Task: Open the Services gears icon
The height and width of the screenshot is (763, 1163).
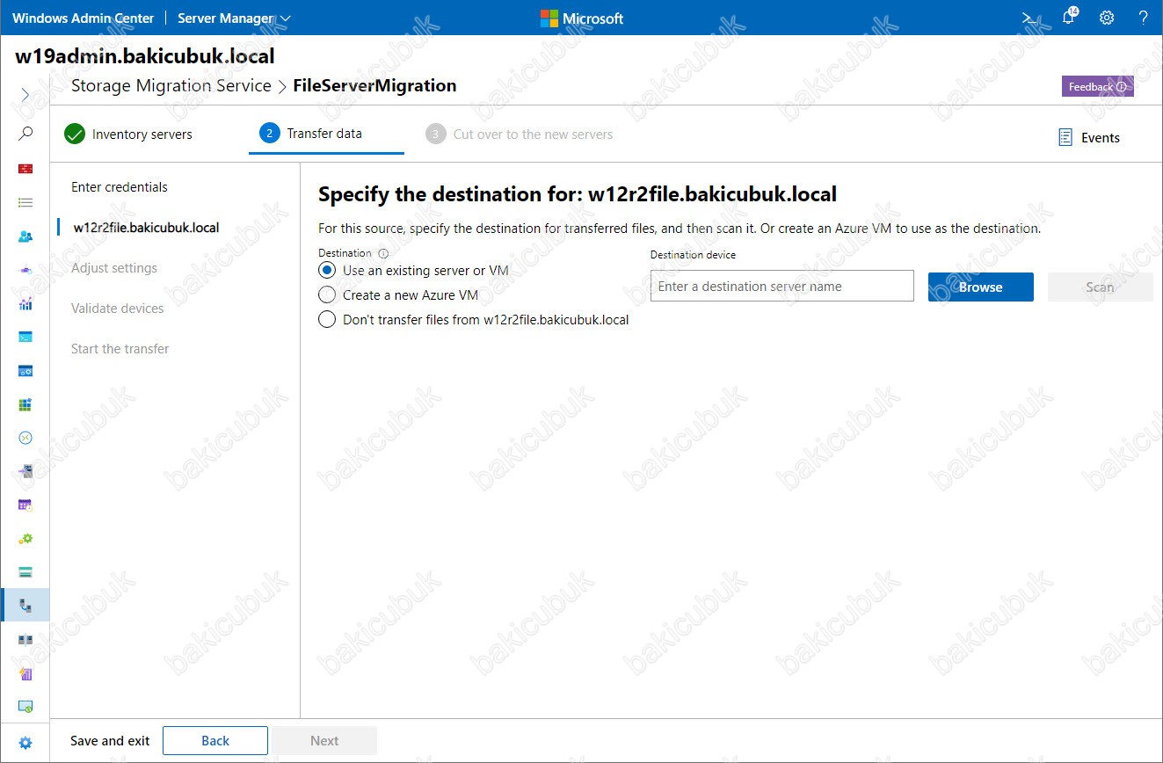Action: pyautogui.click(x=25, y=539)
